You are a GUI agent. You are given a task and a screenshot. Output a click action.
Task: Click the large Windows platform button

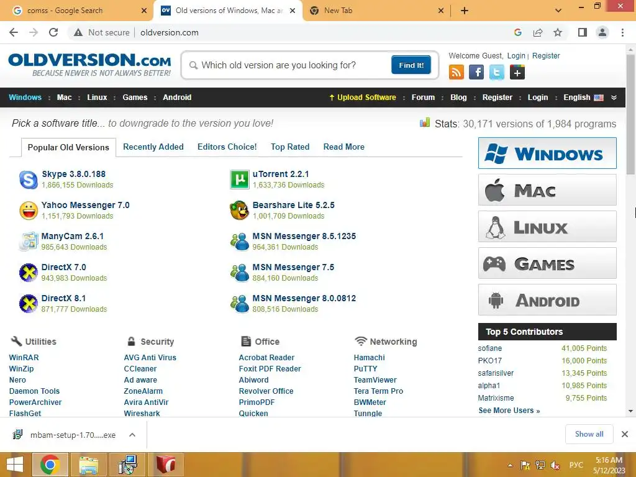[x=547, y=153]
